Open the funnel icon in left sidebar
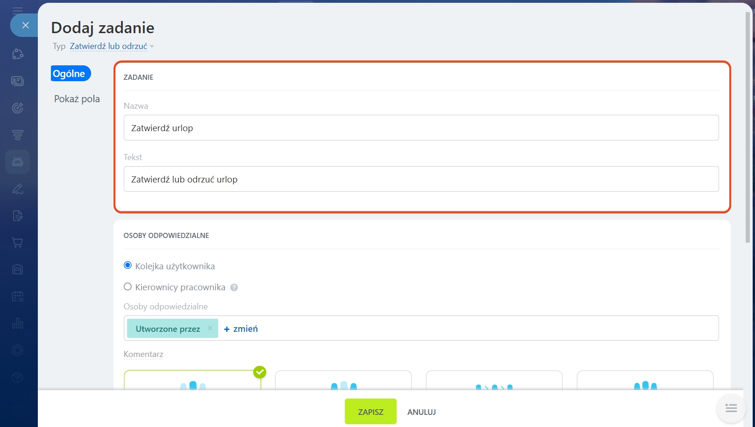Screen dimensions: 755x427 (18, 135)
